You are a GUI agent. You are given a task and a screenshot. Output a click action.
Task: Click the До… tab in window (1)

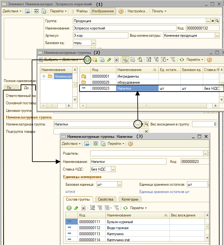click(28, 88)
